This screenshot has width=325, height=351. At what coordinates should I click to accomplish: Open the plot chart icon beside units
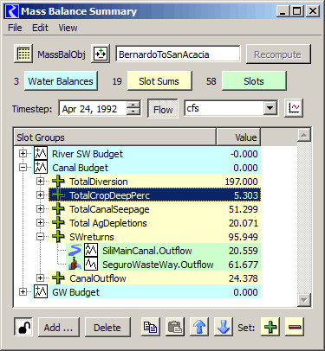point(294,108)
